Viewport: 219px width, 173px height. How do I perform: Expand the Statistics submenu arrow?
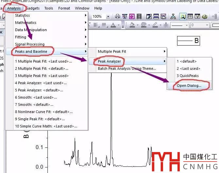coord(86,15)
